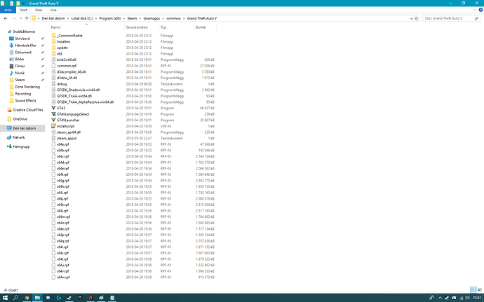Click 'Lokal disk (C:)' breadcrumb segment
This screenshot has width=484, height=302.
tap(82, 18)
